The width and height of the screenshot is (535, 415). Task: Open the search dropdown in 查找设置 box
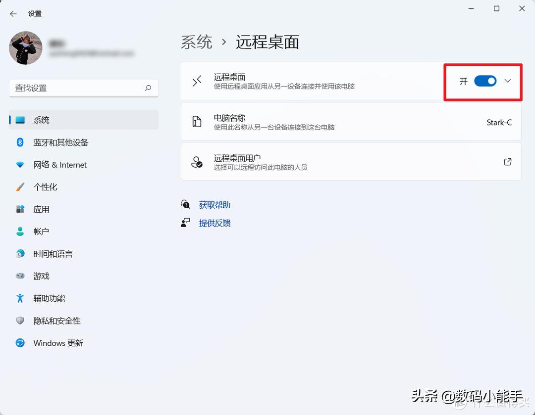(148, 88)
